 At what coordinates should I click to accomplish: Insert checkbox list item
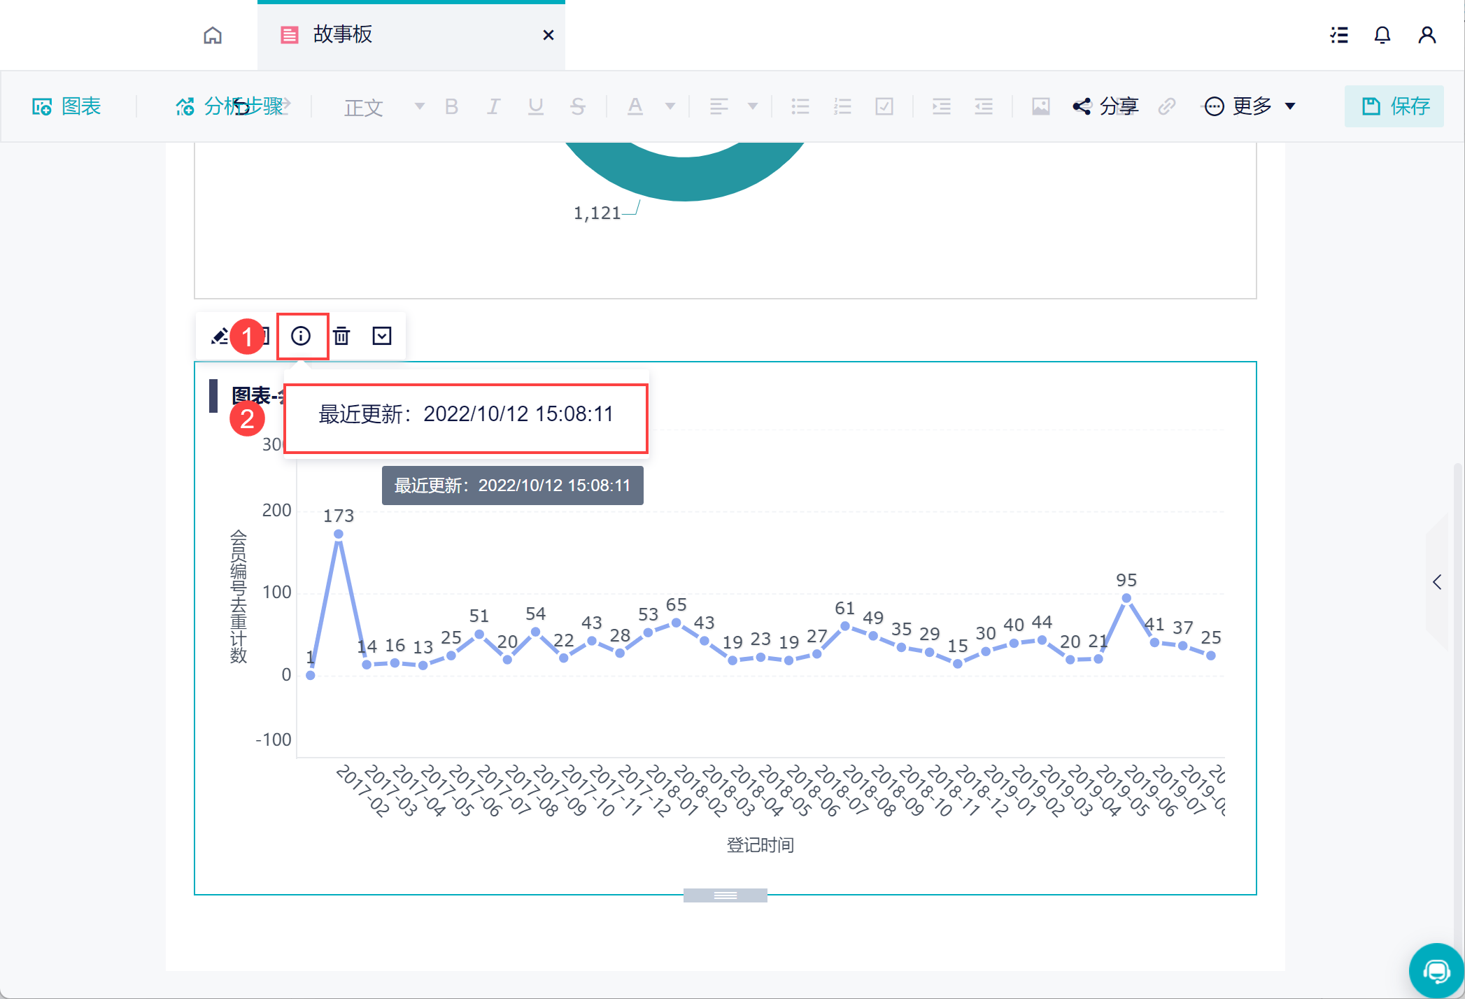tap(884, 106)
